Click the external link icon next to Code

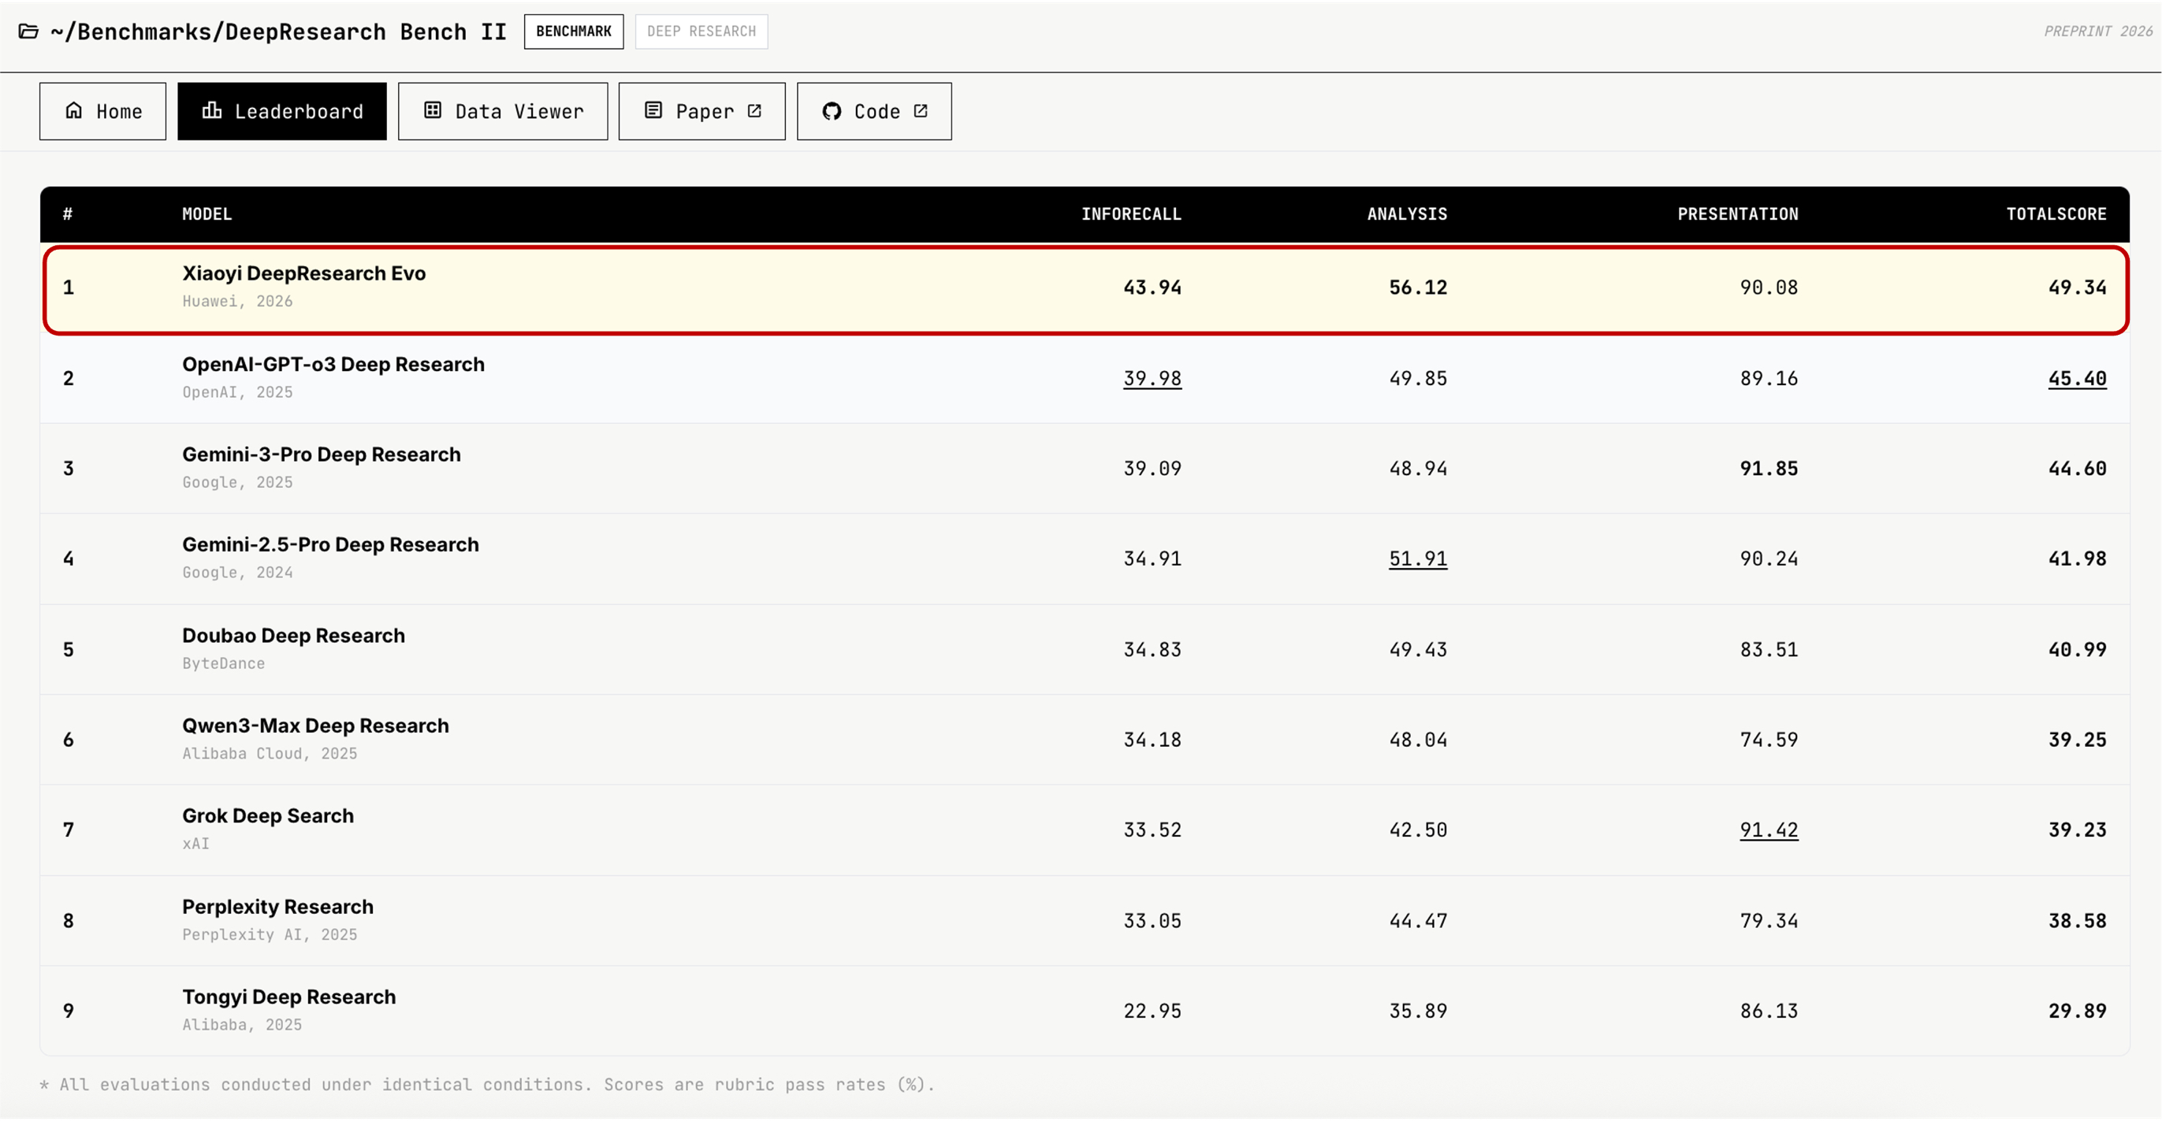921,111
